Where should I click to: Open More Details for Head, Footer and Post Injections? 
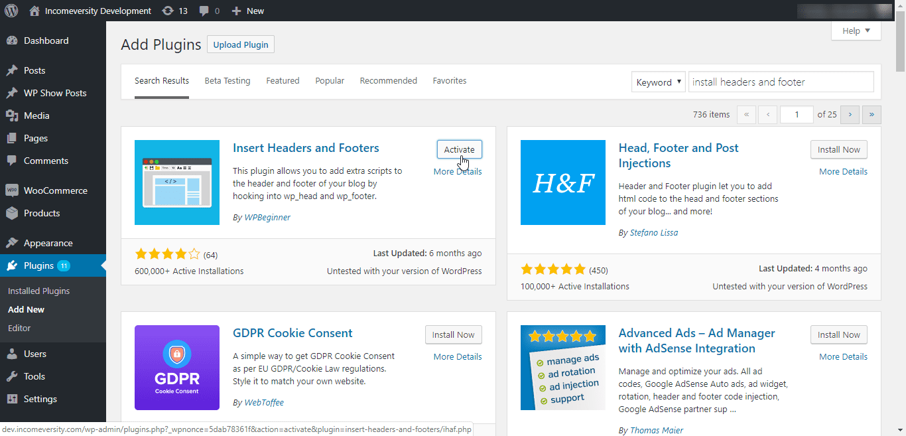point(843,171)
